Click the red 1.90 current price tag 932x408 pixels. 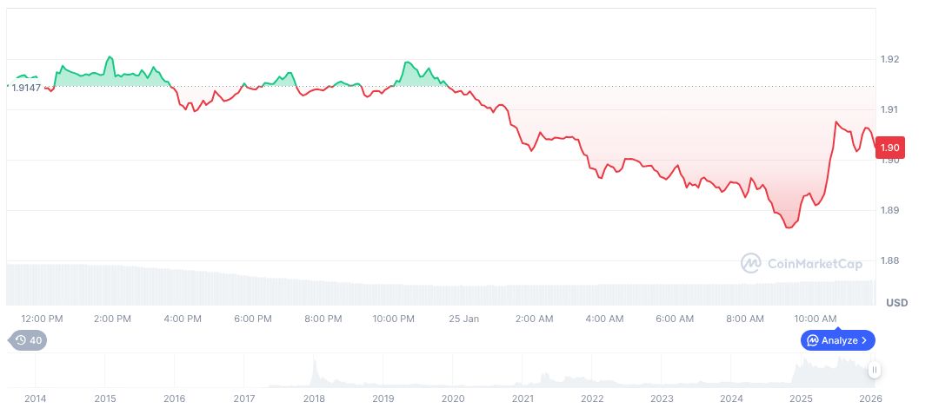[890, 148]
